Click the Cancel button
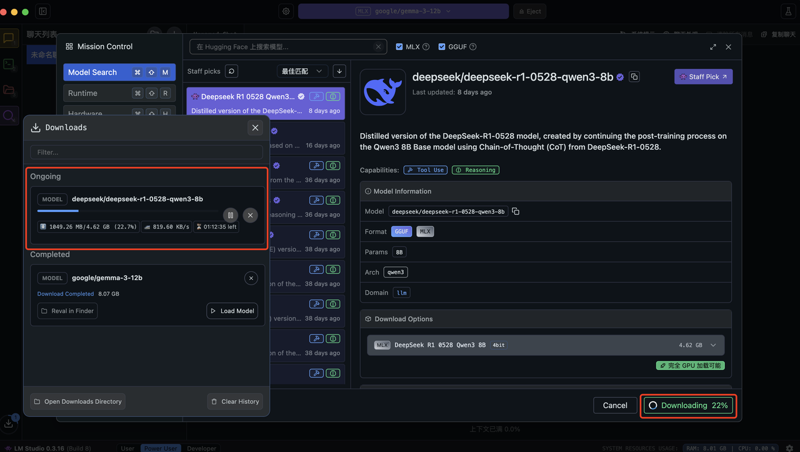 [615, 405]
